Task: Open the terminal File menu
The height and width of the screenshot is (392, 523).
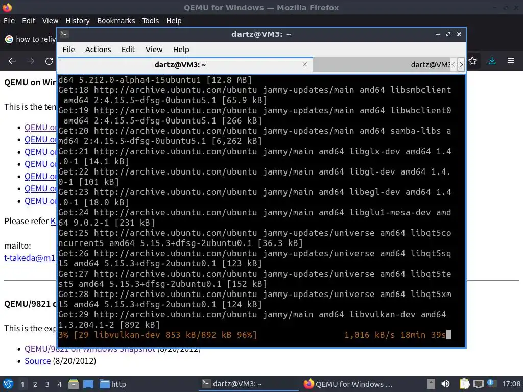Action: 68,50
